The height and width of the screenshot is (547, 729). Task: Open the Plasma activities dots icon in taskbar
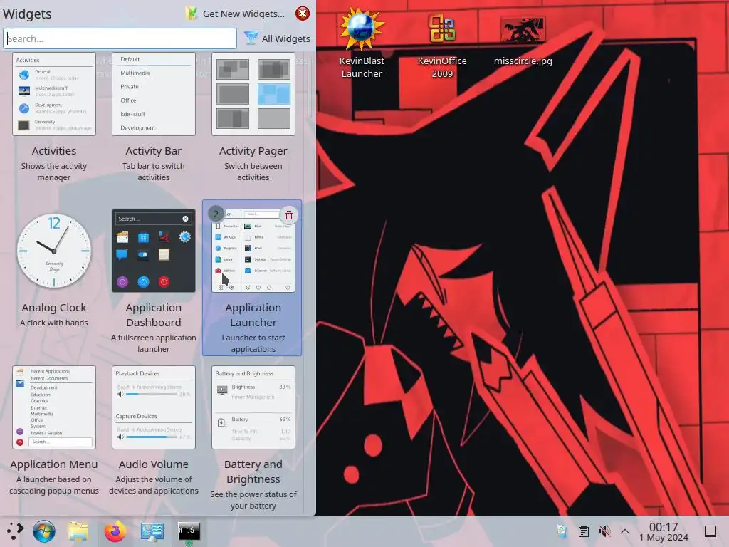coord(15,531)
